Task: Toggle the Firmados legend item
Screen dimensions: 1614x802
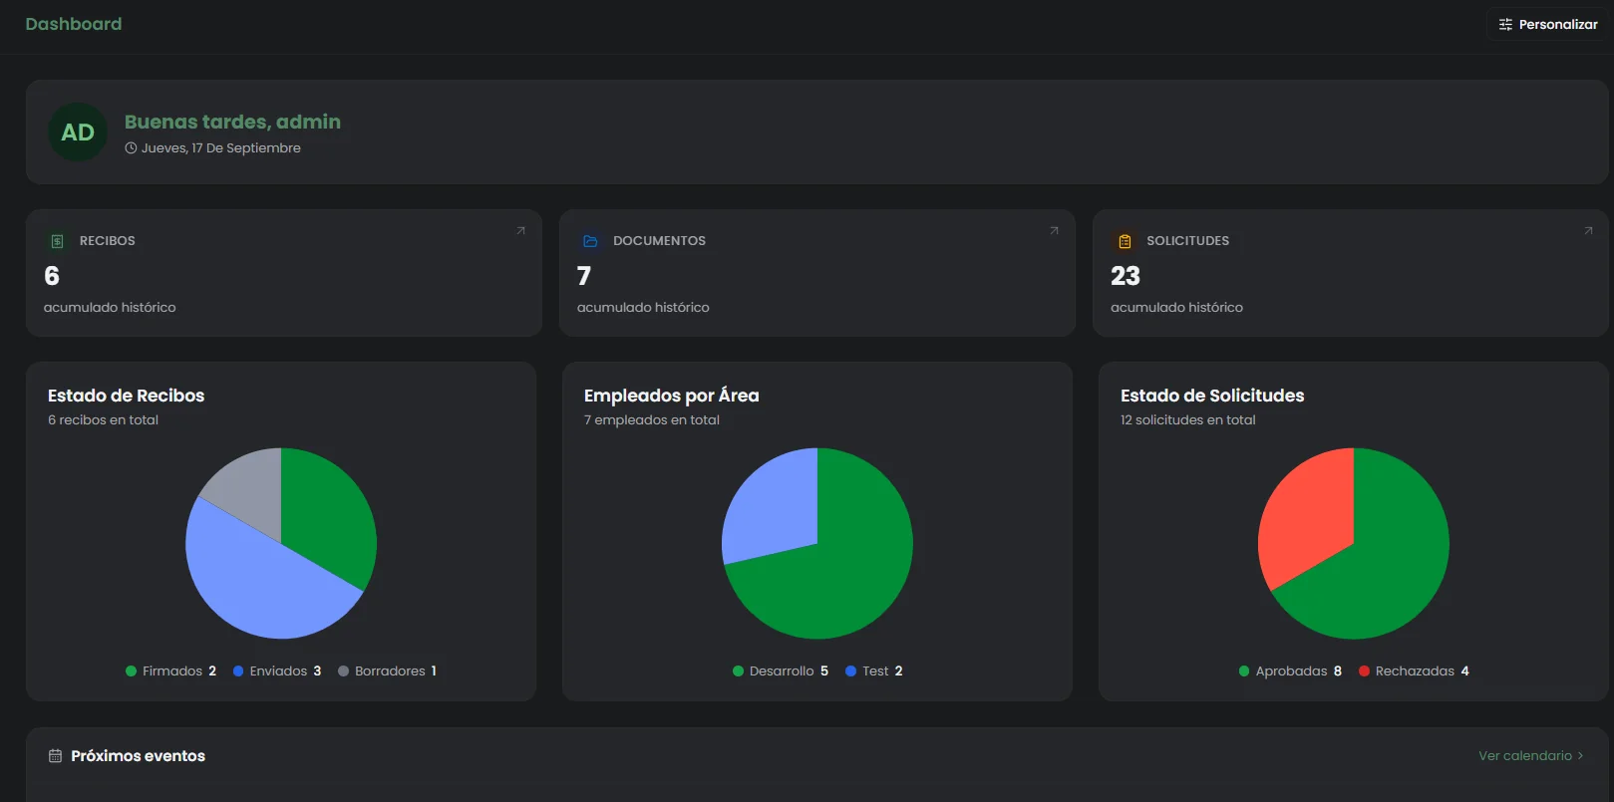Action: click(170, 671)
